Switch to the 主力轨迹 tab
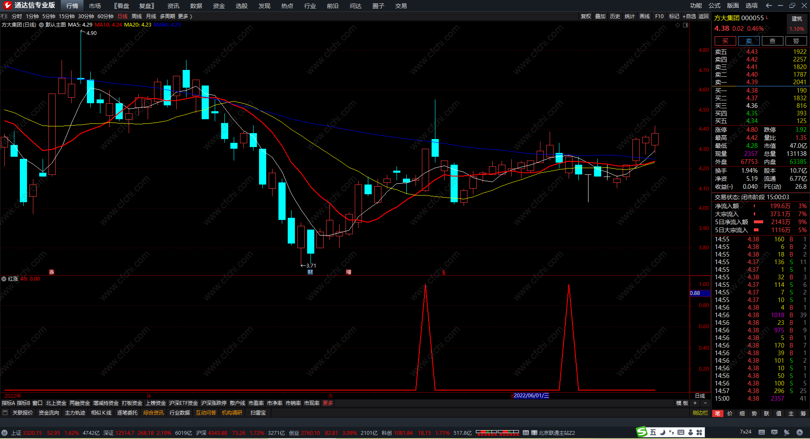The image size is (810, 439). (75, 413)
